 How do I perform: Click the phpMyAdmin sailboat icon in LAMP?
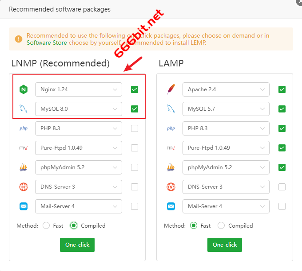click(171, 167)
